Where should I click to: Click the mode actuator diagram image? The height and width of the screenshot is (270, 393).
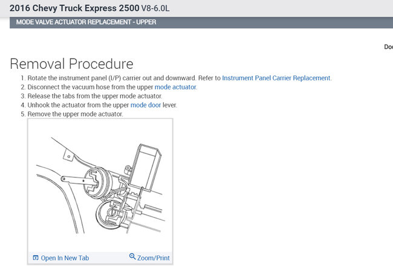tap(100, 185)
